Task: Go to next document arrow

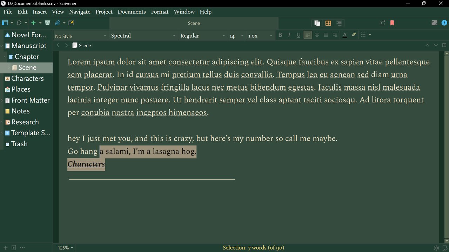Action: [436, 45]
